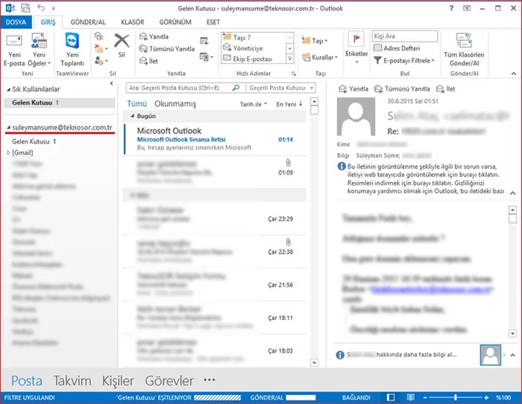
Task: Expand the [Gmail] folder tree
Action: 9,153
